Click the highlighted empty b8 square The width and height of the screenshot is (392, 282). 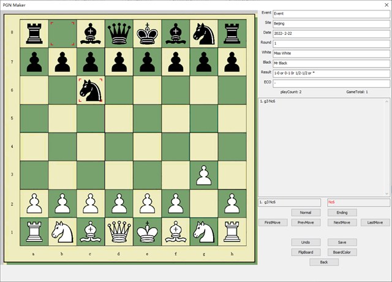tap(62, 34)
